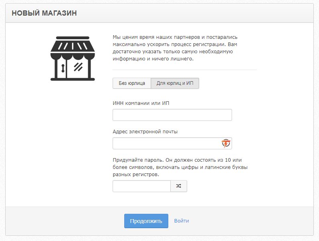Image resolution: width=319 pixels, height=241 pixels.
Task: Click the "НОВЫЙ МАГАЗИН" heading
Action: (44, 13)
